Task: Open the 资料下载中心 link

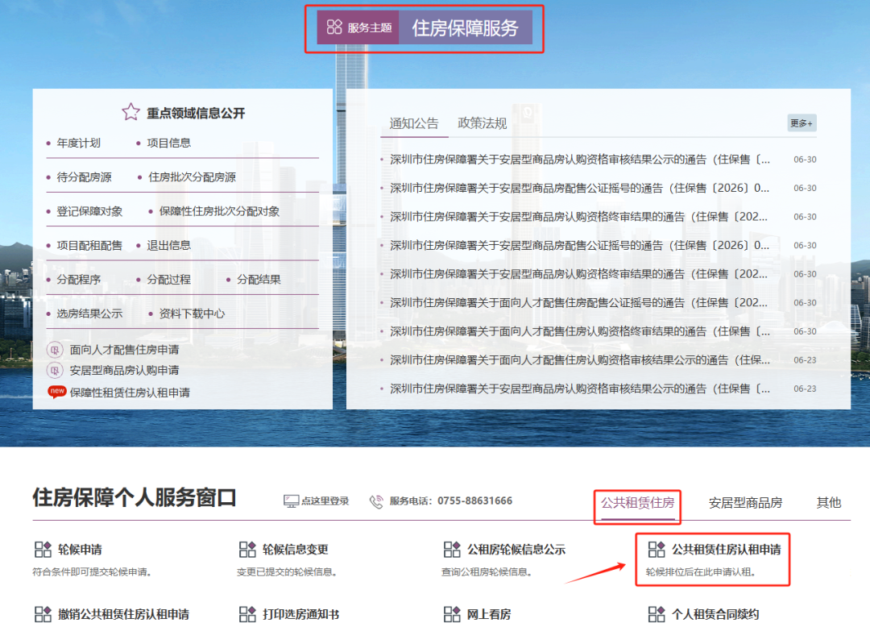Action: [192, 314]
